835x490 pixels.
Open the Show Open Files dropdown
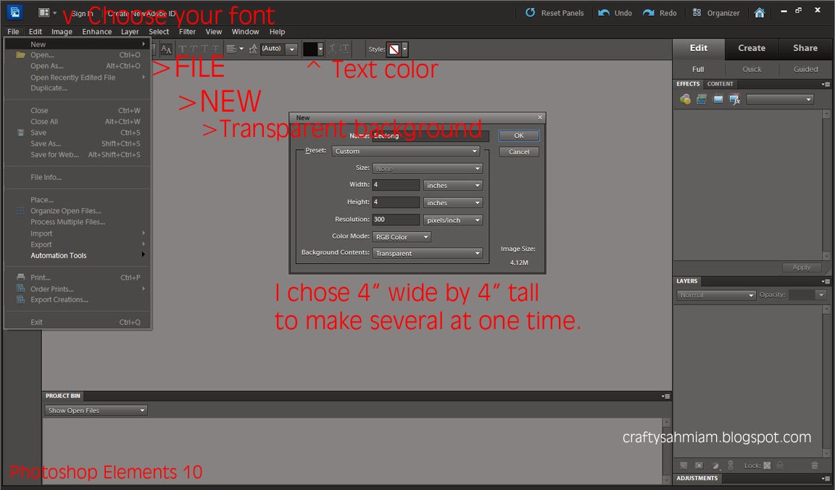coord(96,411)
